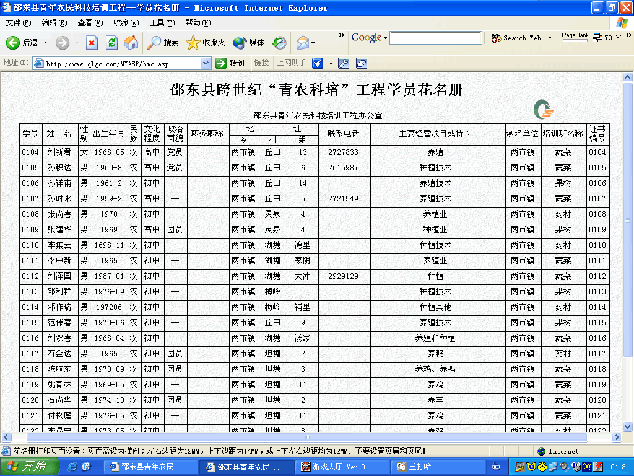Click Search Web button in Google toolbar

point(516,38)
